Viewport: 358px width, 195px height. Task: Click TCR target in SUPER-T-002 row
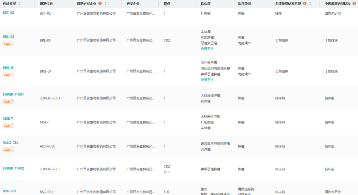point(167,172)
